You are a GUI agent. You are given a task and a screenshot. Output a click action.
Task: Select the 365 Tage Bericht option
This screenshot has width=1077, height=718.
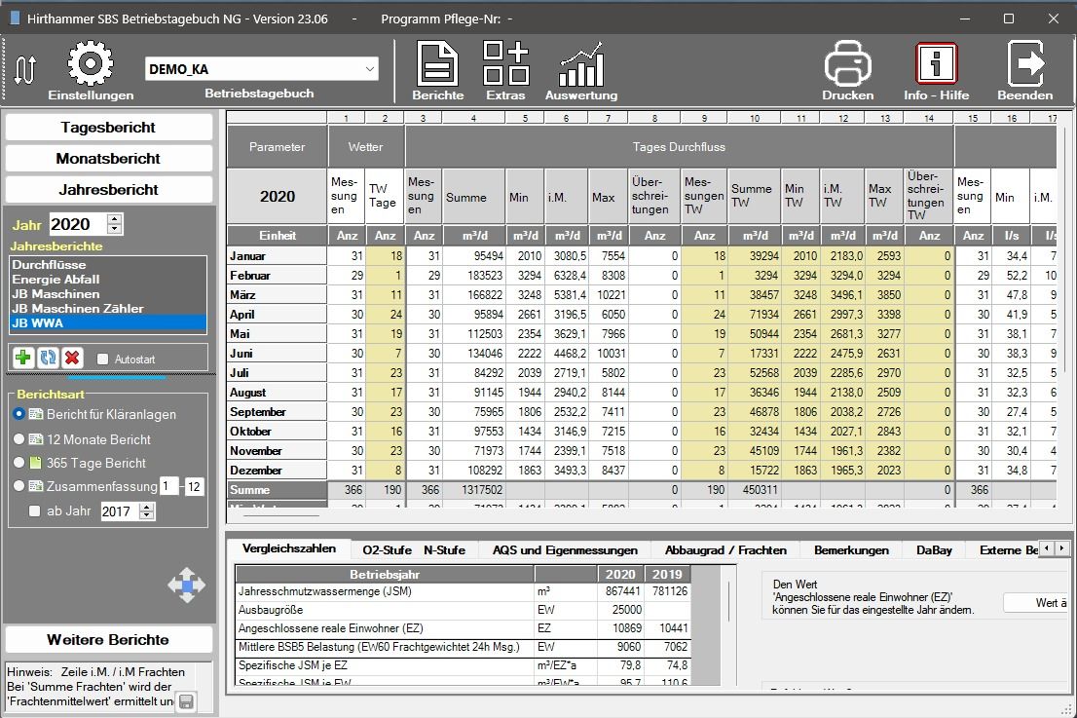pyautogui.click(x=19, y=464)
